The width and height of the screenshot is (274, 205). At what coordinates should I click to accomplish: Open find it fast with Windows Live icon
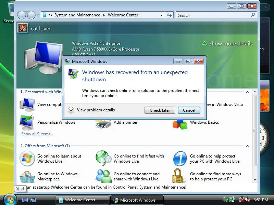click(103, 158)
